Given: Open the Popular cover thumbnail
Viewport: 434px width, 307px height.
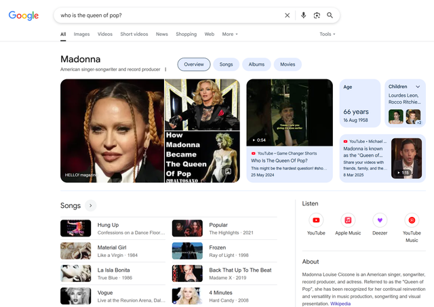Looking at the screenshot, I should point(187,228).
